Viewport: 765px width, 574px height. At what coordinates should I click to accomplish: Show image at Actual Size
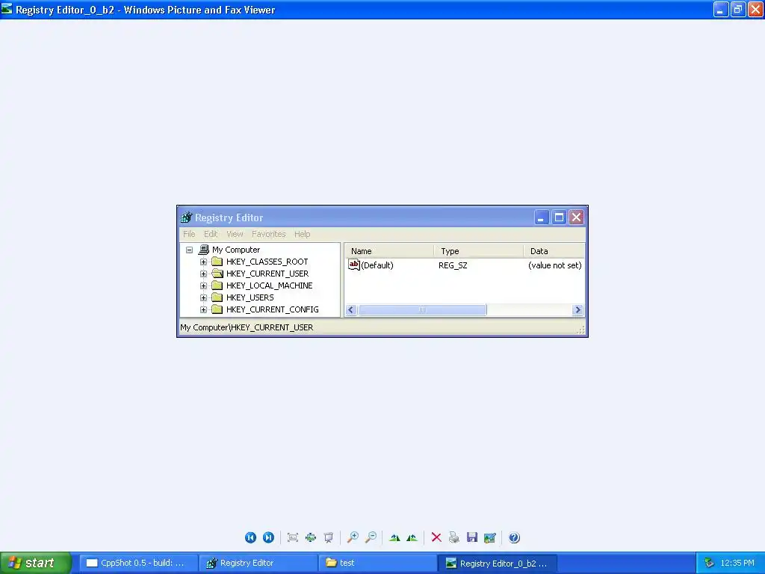click(311, 537)
